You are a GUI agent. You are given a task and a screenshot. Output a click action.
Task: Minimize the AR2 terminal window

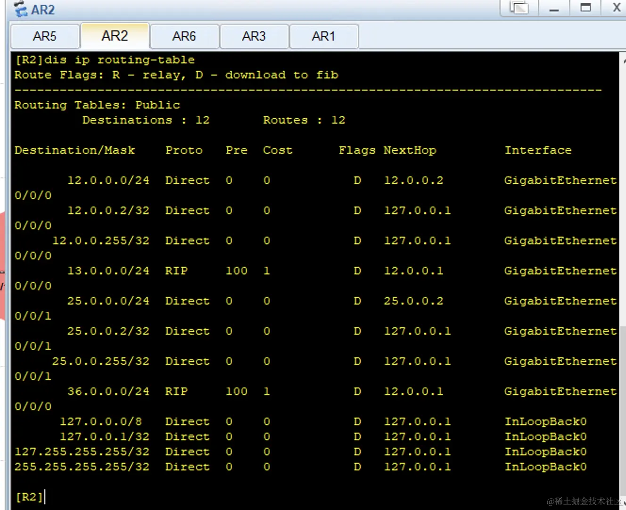(x=554, y=8)
